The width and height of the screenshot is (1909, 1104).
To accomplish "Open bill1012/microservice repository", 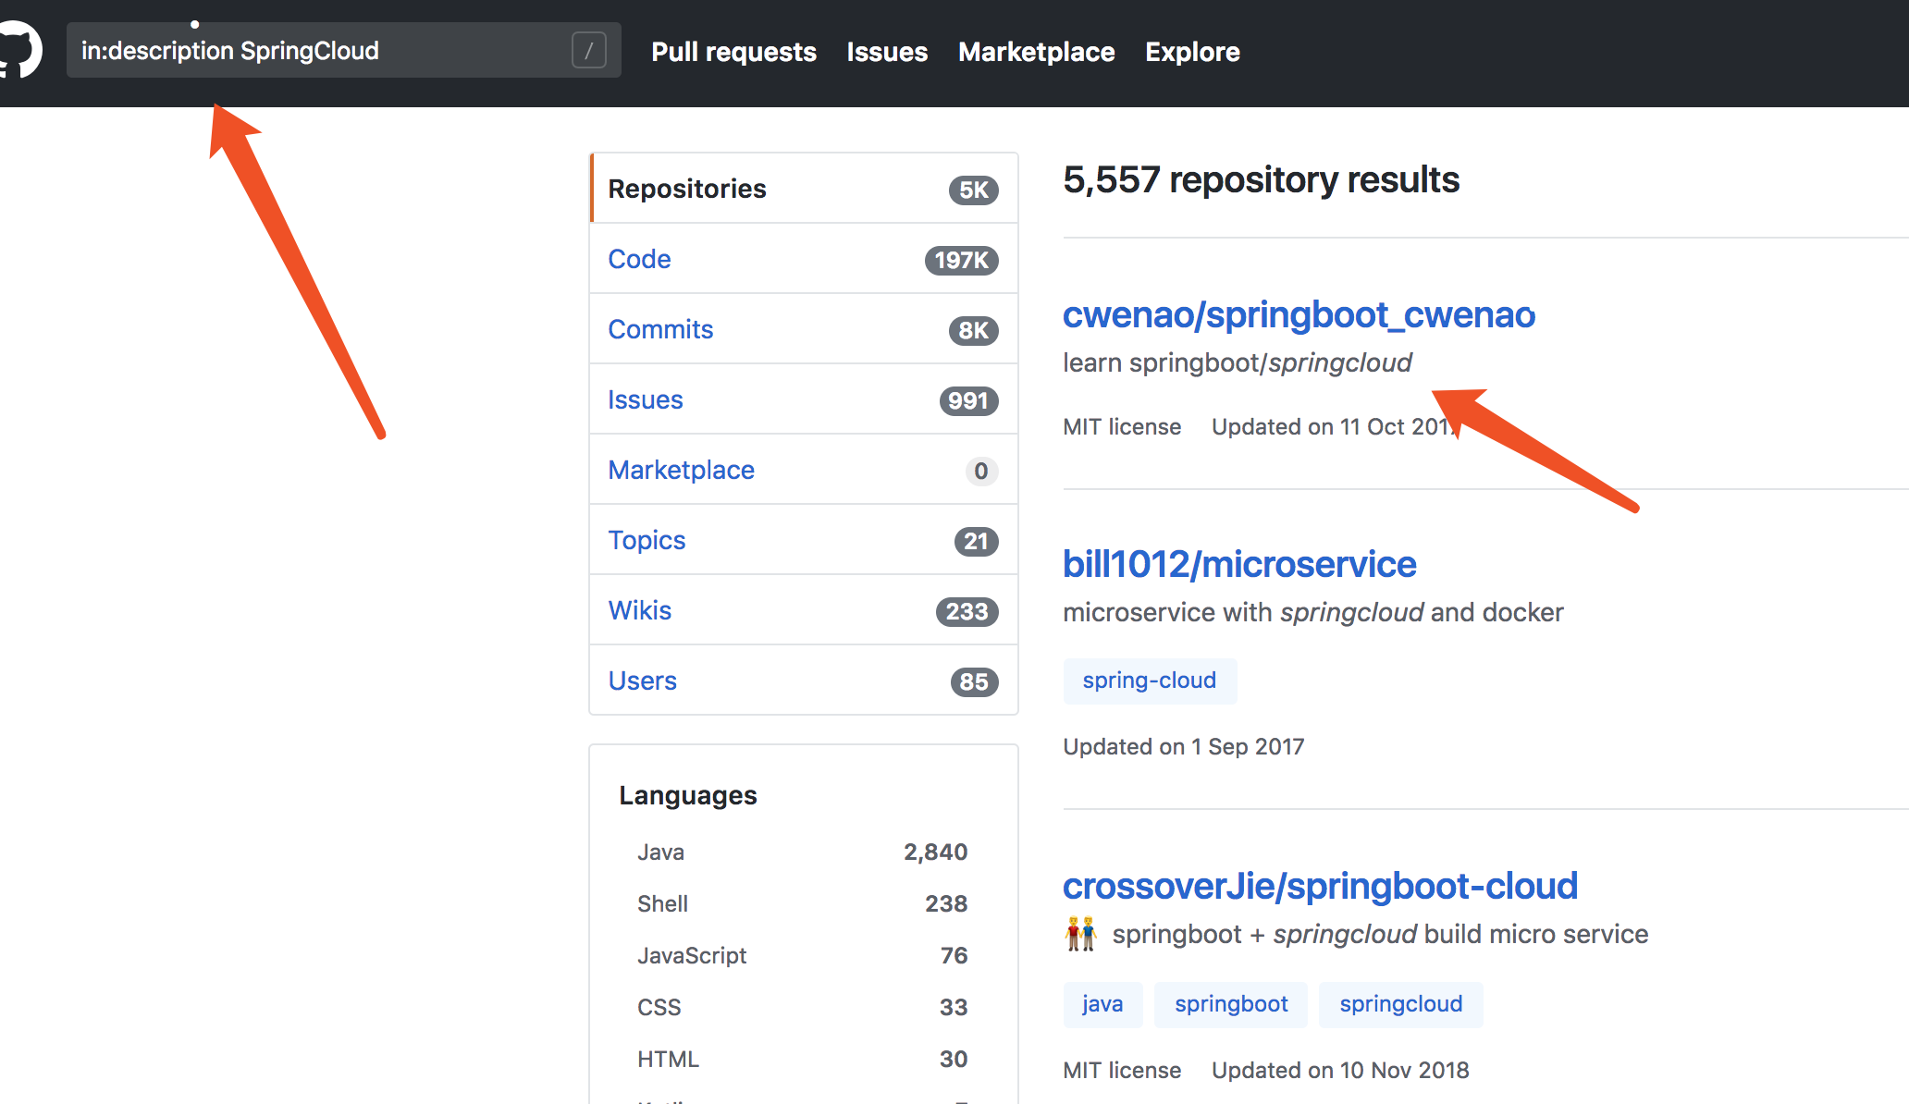I will [1238, 562].
